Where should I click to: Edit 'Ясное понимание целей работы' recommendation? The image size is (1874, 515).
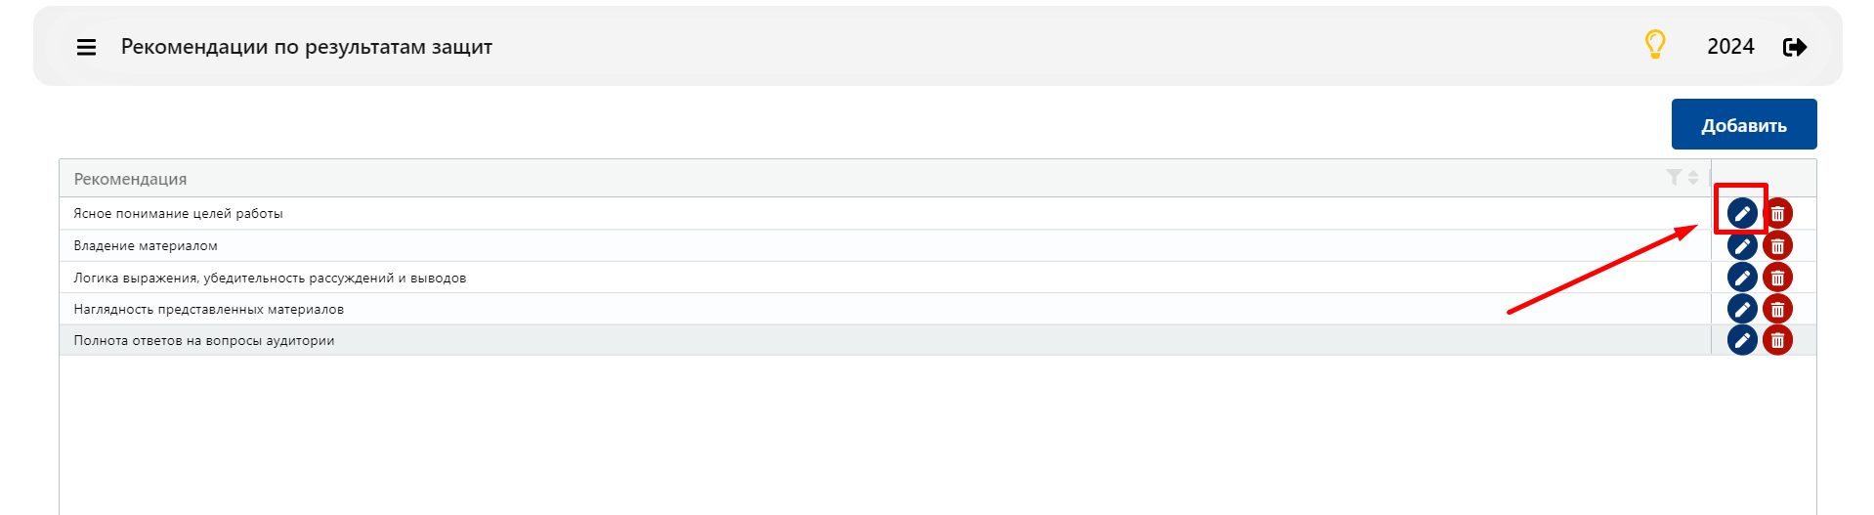(1742, 213)
